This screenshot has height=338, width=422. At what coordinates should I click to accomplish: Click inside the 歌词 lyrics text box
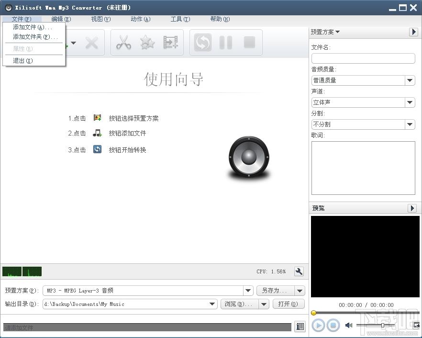[363, 168]
